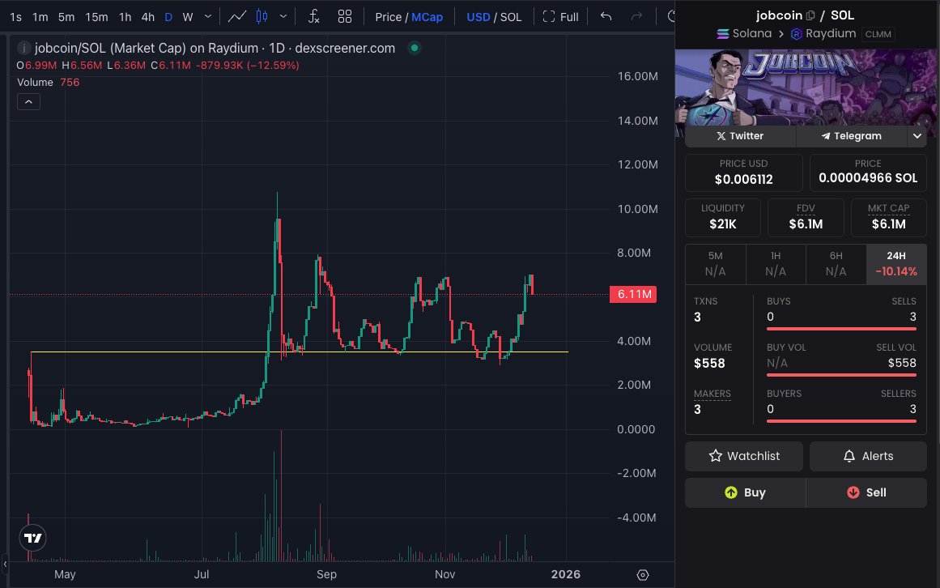This screenshot has width=940, height=588.
Task: Open the indicators fx icon
Action: click(x=313, y=17)
